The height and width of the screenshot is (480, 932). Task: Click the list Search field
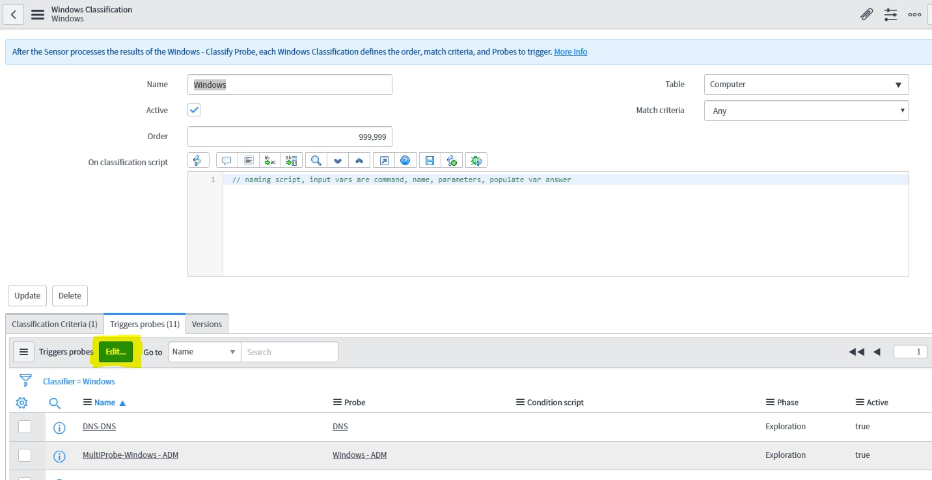tap(290, 352)
